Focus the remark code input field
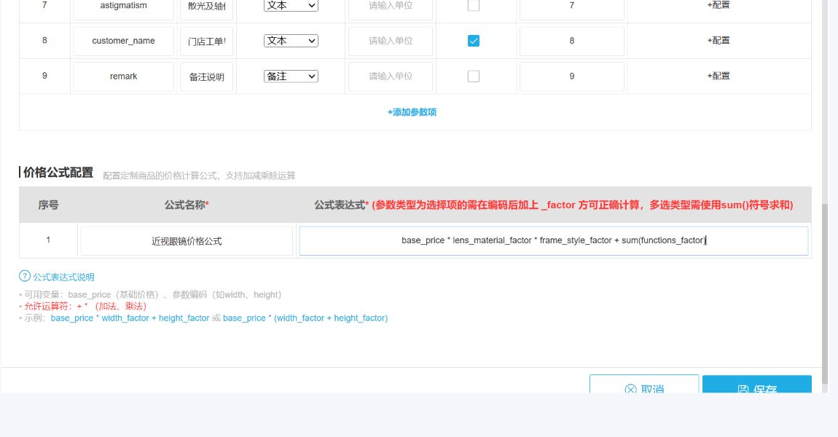838x437 pixels. click(123, 76)
